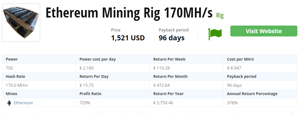Click the Return Per Week header cell
This screenshot has height=114, width=304.
(x=186, y=59)
